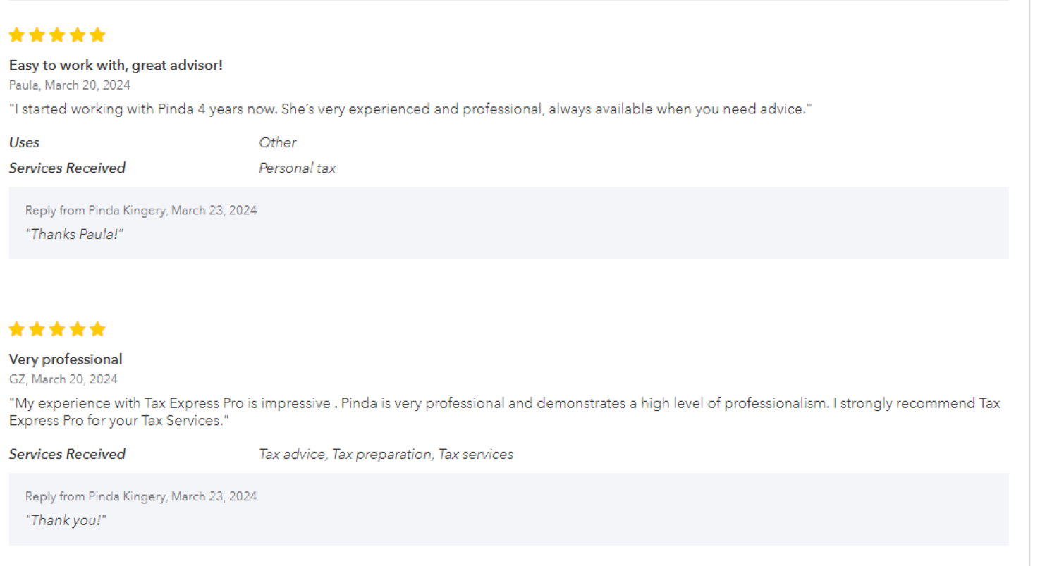Click the first star of Paula's review rating

tap(16, 35)
